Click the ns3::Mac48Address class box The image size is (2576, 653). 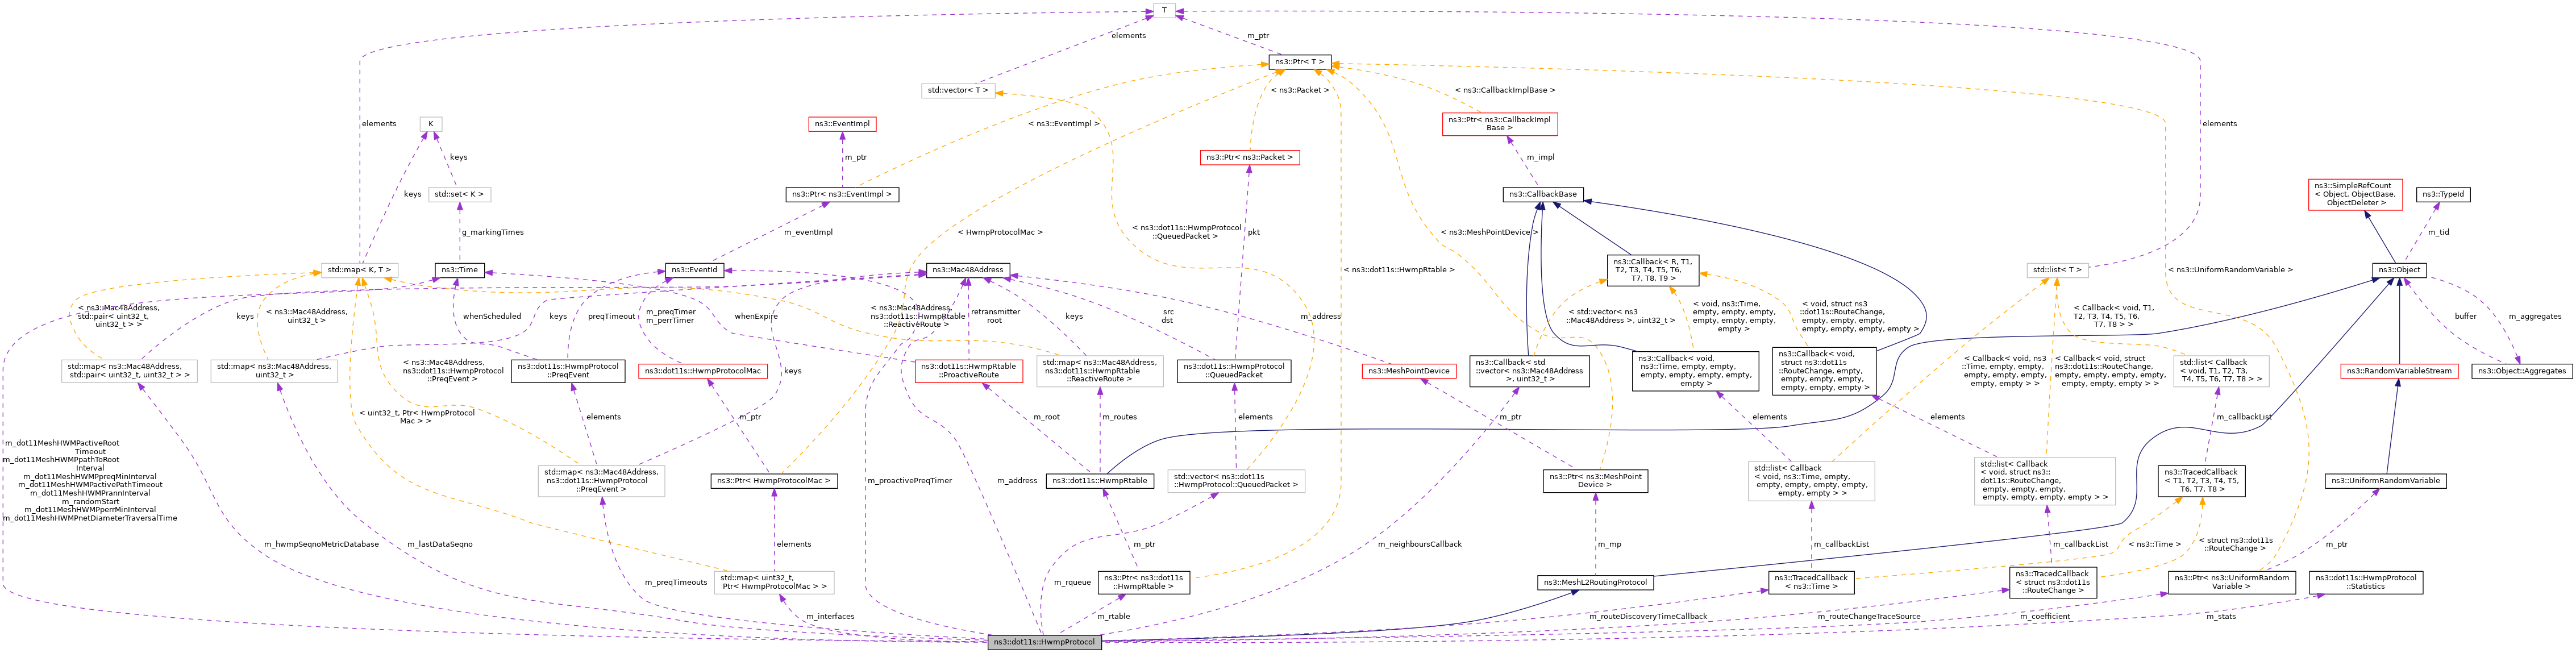967,270
